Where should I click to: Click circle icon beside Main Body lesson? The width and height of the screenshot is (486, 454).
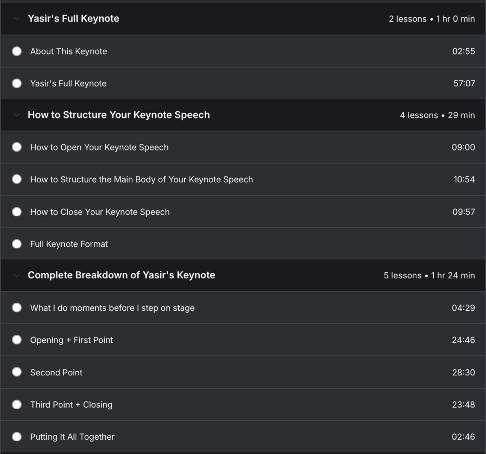tap(17, 179)
